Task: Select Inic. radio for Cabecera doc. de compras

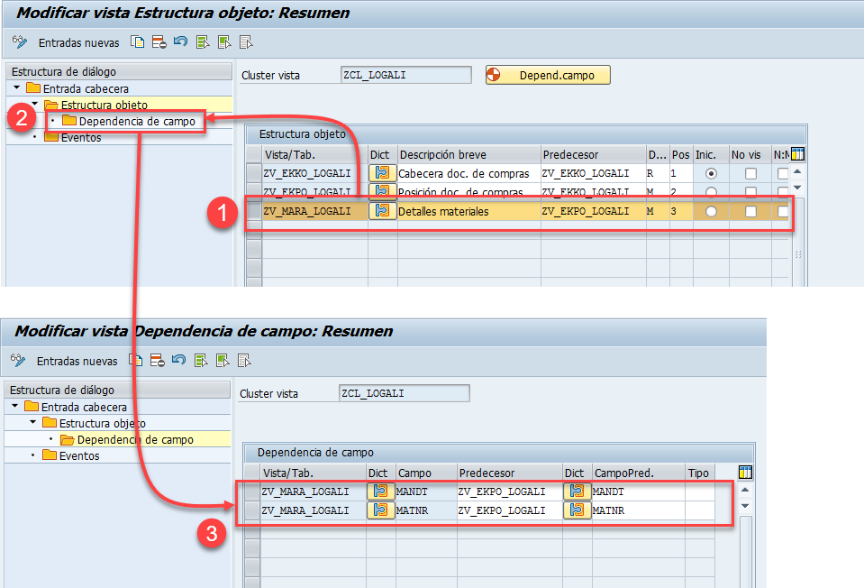Action: tap(712, 174)
